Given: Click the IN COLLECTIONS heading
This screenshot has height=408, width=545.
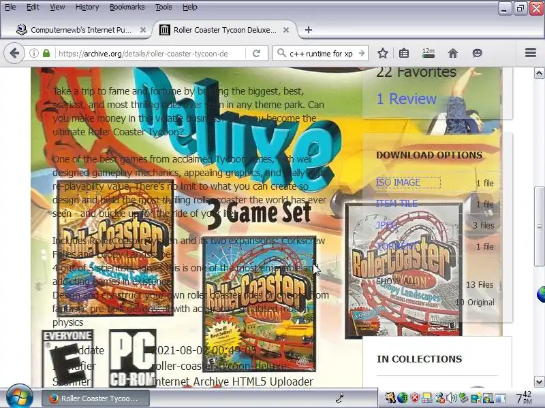Looking at the screenshot, I should coord(419,359).
